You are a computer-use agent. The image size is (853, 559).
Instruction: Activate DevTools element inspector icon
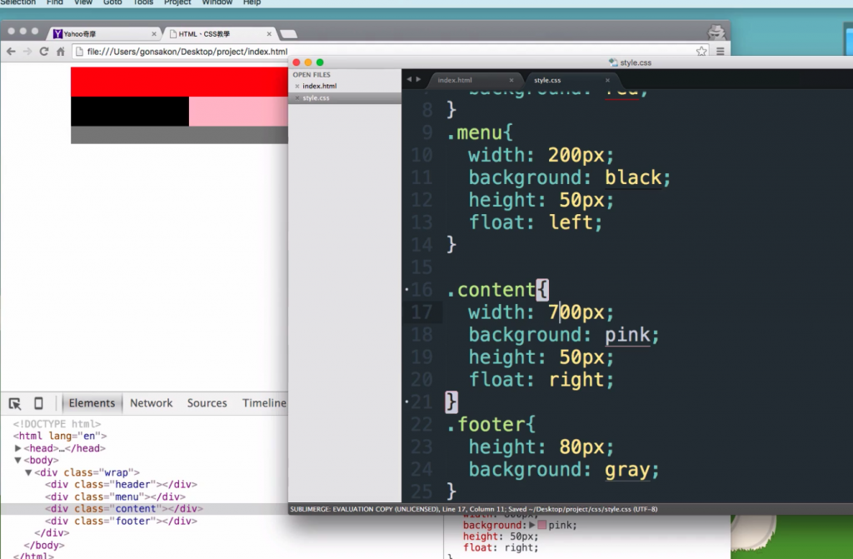[15, 403]
